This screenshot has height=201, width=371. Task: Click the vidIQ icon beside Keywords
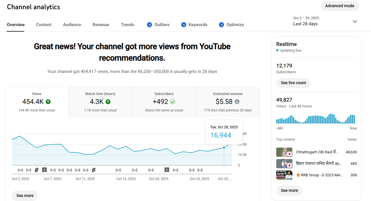(184, 25)
